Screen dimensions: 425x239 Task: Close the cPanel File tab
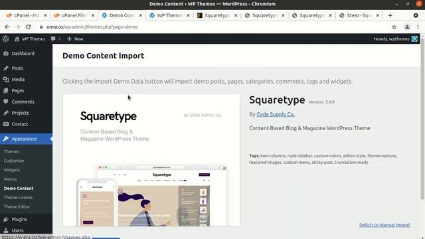coord(93,15)
